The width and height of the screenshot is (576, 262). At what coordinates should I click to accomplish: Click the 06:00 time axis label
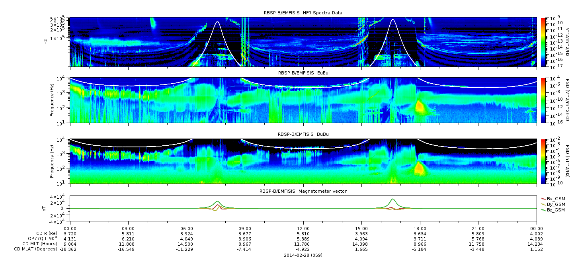[186, 229]
